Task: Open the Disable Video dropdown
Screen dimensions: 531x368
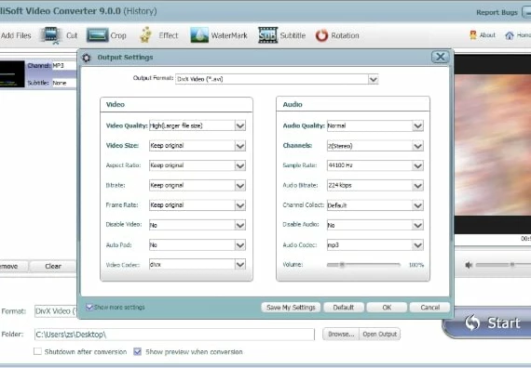Action: pyautogui.click(x=240, y=225)
